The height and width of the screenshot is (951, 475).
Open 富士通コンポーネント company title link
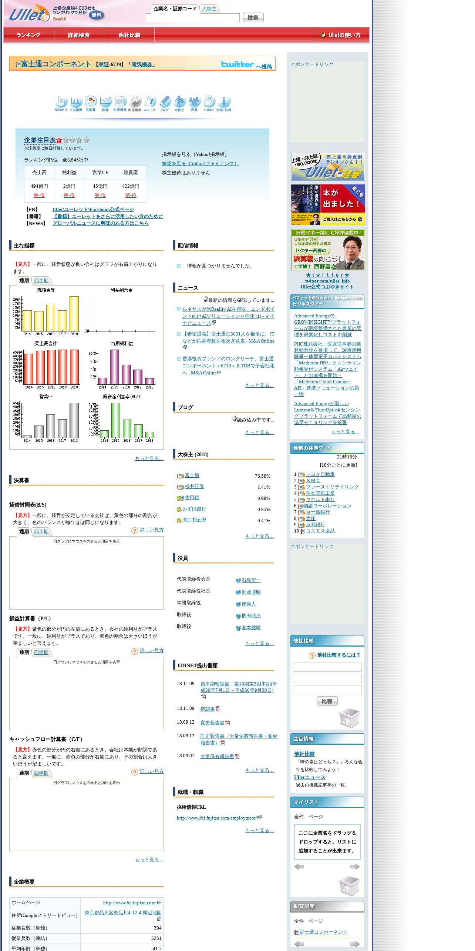coord(55,64)
